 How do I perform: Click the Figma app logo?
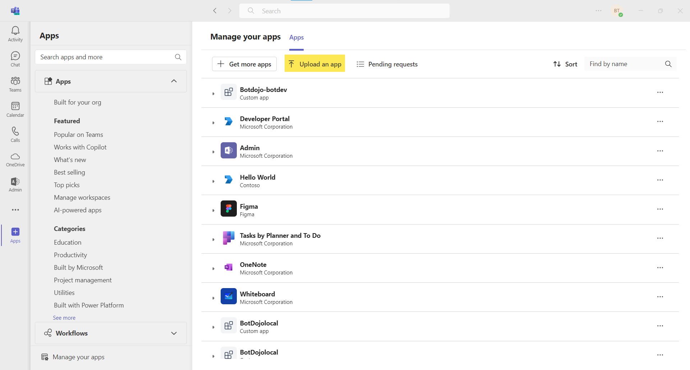(x=229, y=209)
